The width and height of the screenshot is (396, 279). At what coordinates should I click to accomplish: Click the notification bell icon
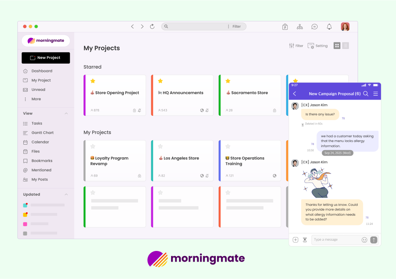(x=329, y=26)
